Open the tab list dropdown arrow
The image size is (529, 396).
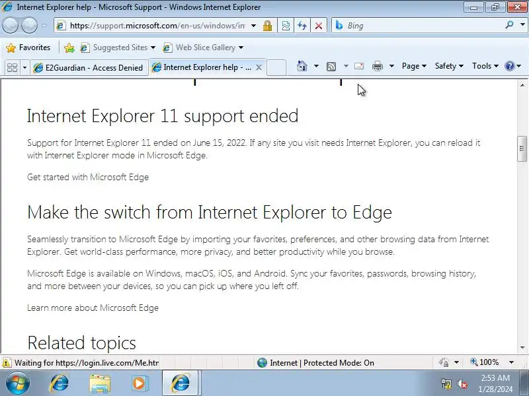tap(24, 68)
